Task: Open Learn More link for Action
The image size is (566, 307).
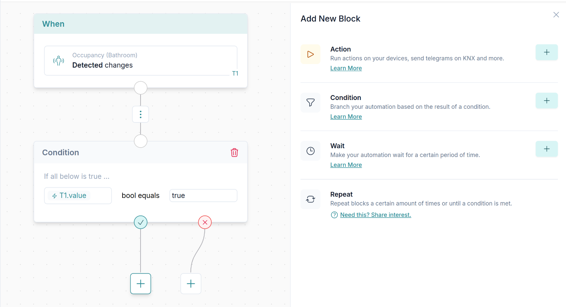Action: (346, 68)
